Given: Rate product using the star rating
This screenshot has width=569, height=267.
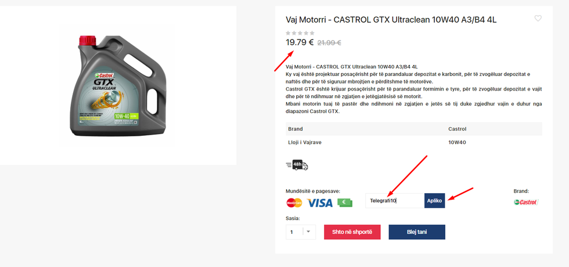Looking at the screenshot, I should 300,33.
